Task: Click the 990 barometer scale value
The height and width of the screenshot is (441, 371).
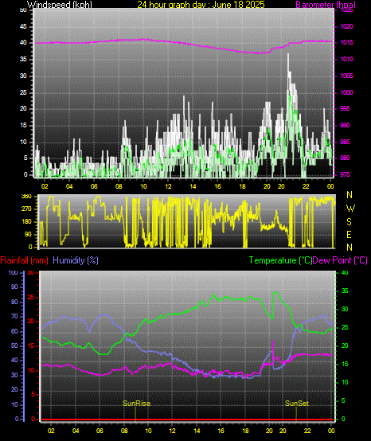Action: (345, 125)
